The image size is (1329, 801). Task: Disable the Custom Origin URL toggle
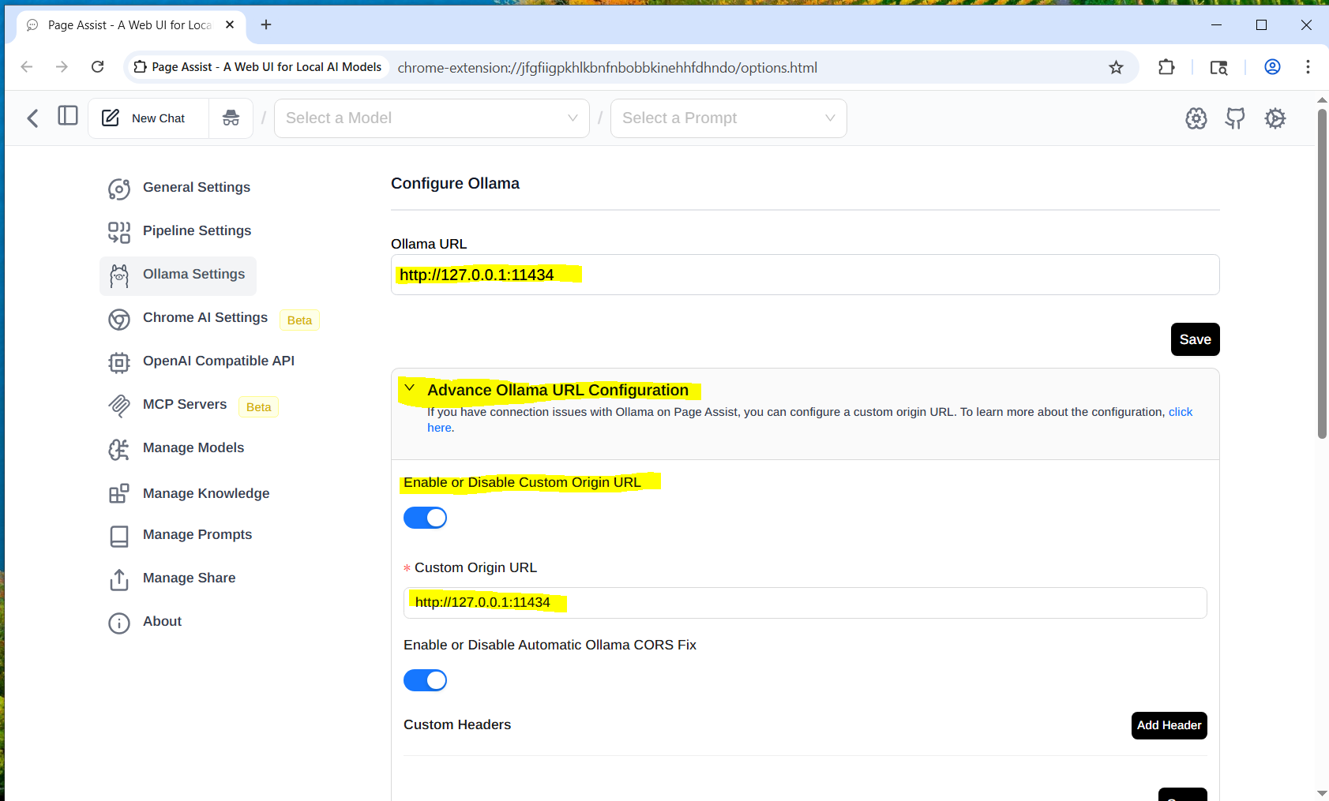tap(425, 517)
